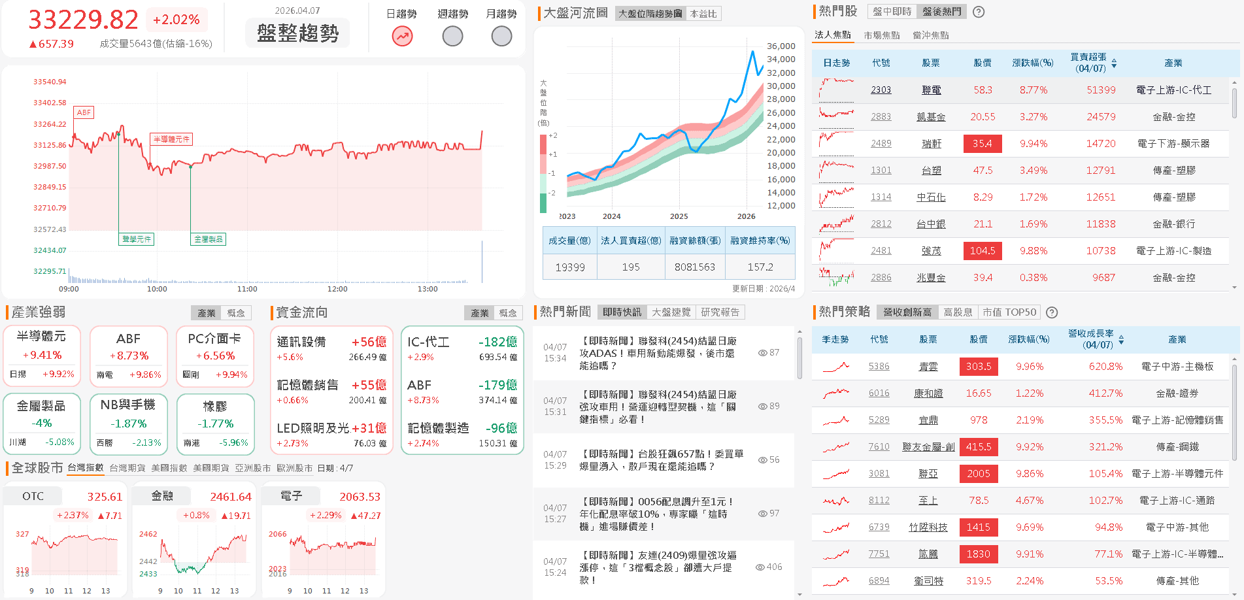Click the 盤整趨勢 button at the top
This screenshot has width=1244, height=600.
297,33
